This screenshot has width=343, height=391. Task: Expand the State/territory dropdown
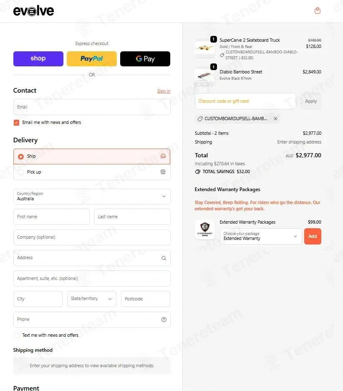pos(91,299)
